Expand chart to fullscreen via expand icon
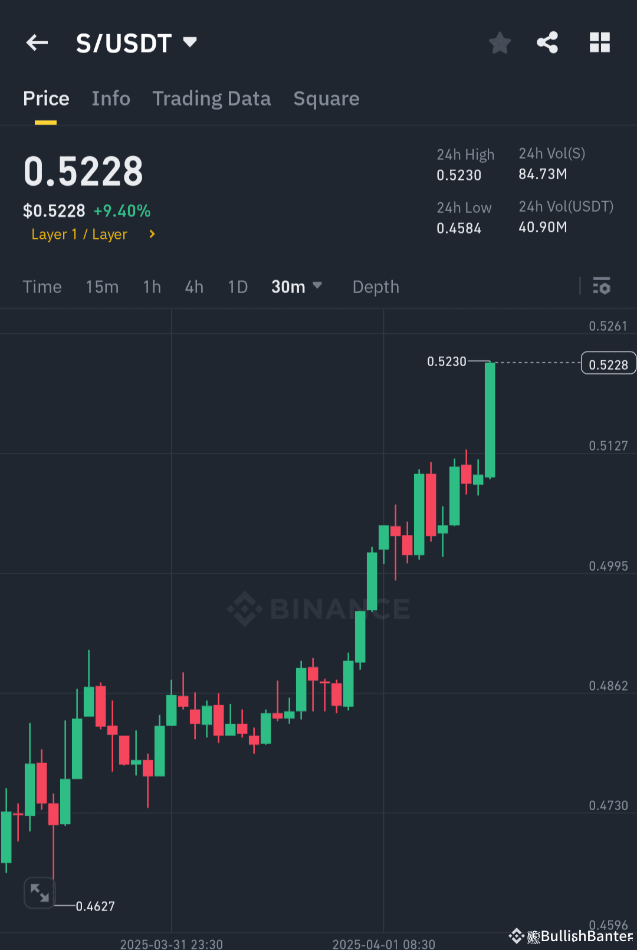This screenshot has width=637, height=950. coord(39,893)
